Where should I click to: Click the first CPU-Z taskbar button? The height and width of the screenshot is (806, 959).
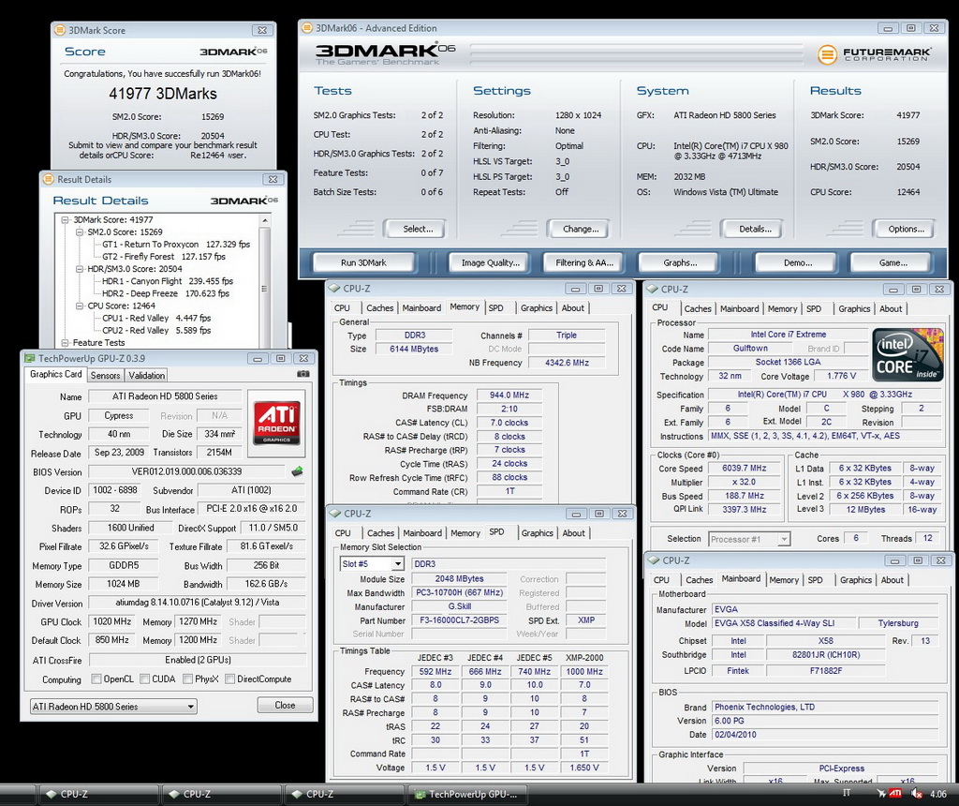pos(98,794)
